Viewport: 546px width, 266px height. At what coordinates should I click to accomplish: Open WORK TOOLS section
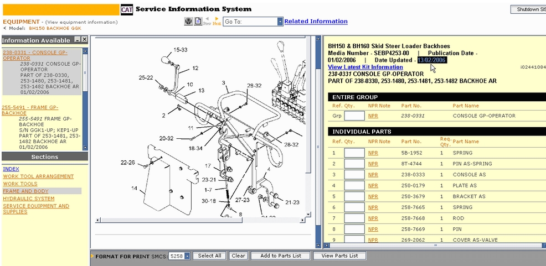(20, 184)
